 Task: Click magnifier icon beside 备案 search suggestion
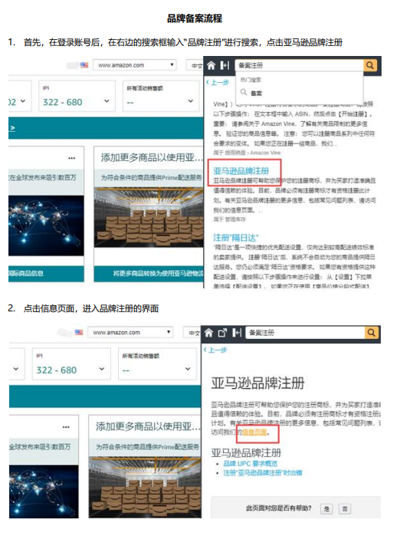click(x=244, y=92)
